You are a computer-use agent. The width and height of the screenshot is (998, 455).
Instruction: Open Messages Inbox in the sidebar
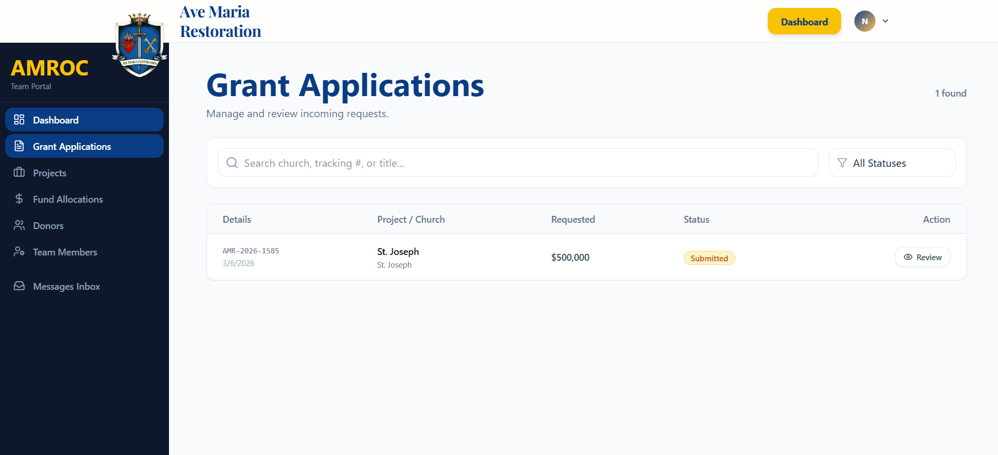[84, 286]
